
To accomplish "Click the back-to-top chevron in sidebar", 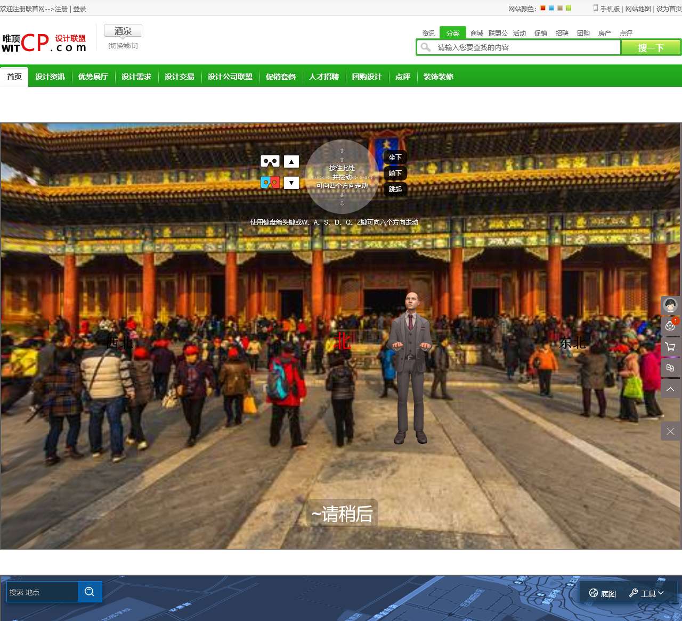I will (670, 389).
